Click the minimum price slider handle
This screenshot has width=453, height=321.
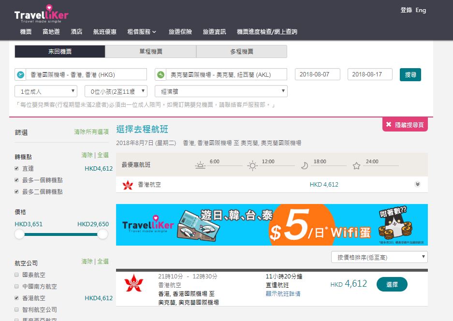point(19,234)
